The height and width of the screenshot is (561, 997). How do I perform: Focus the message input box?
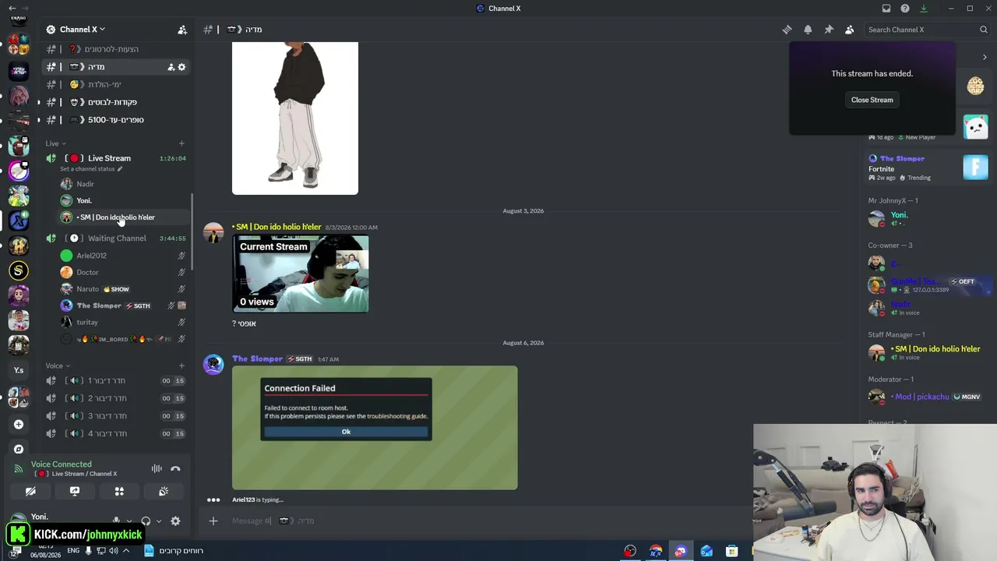click(x=483, y=521)
